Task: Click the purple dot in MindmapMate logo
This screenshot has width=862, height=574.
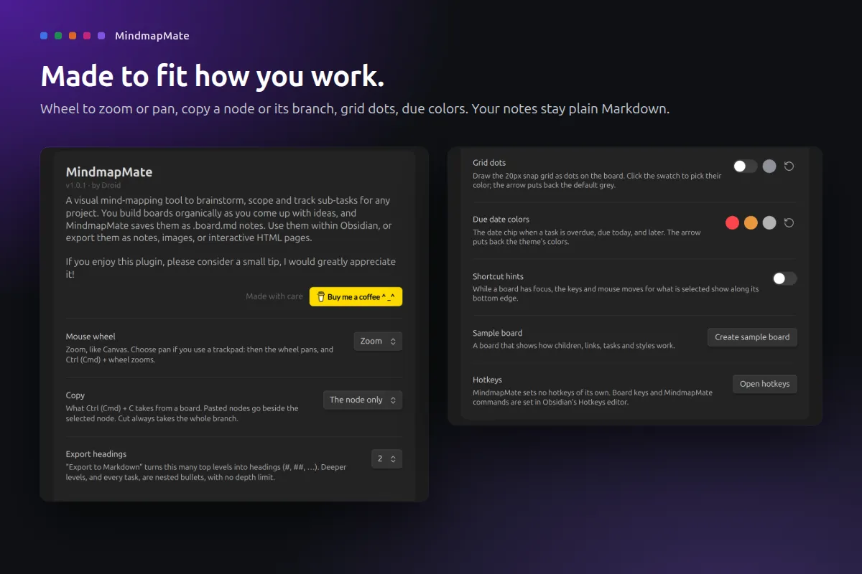Action: (101, 35)
